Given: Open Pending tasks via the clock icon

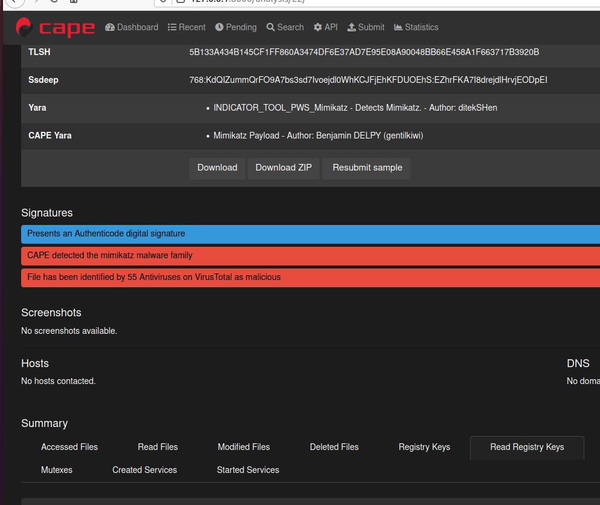Looking at the screenshot, I should click(219, 27).
